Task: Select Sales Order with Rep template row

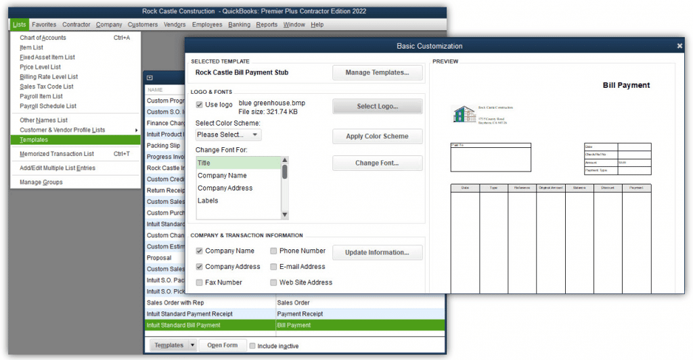Action: coord(294,303)
